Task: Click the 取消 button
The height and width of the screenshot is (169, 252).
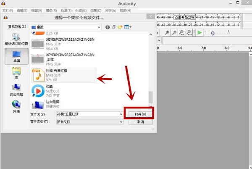Action: tap(139, 122)
